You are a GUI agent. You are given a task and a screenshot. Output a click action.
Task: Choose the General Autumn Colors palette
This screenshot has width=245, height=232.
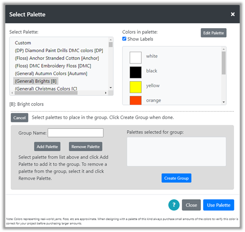point(51,74)
